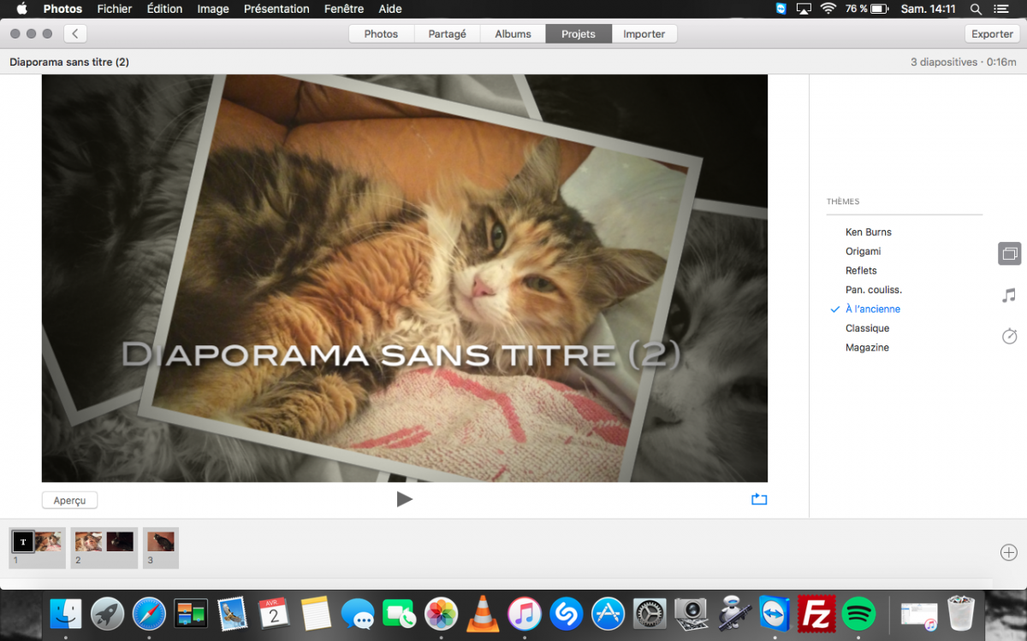Image resolution: width=1027 pixels, height=641 pixels.
Task: Click the Aperçu button
Action: coord(69,501)
